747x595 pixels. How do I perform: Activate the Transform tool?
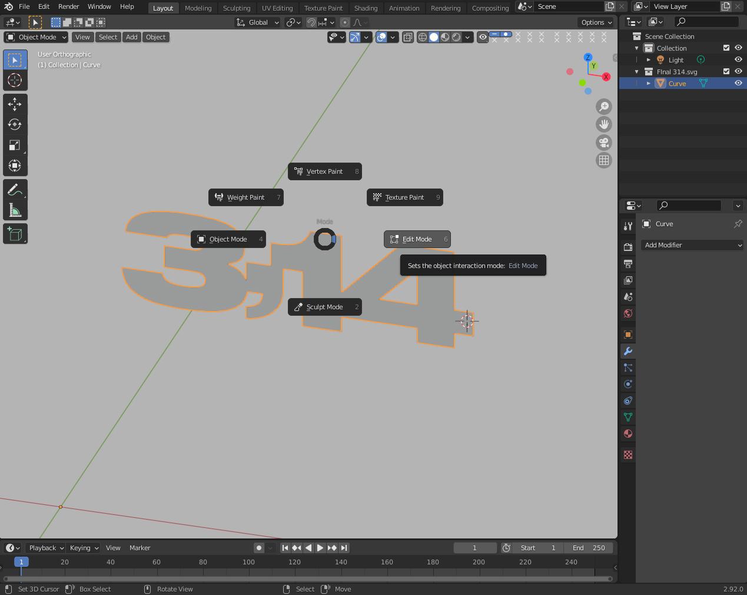(15, 166)
